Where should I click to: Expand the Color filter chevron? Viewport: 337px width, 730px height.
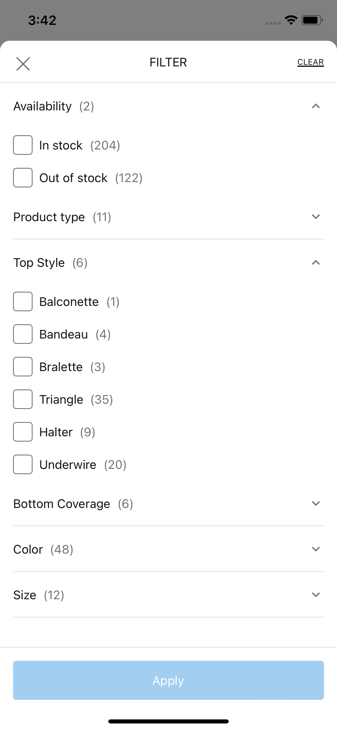[315, 549]
